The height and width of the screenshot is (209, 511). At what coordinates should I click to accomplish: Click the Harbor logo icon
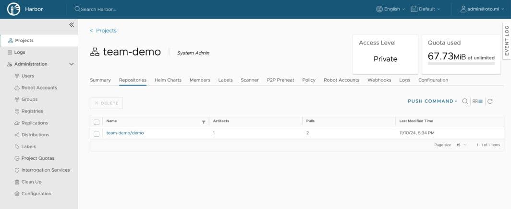[13, 9]
